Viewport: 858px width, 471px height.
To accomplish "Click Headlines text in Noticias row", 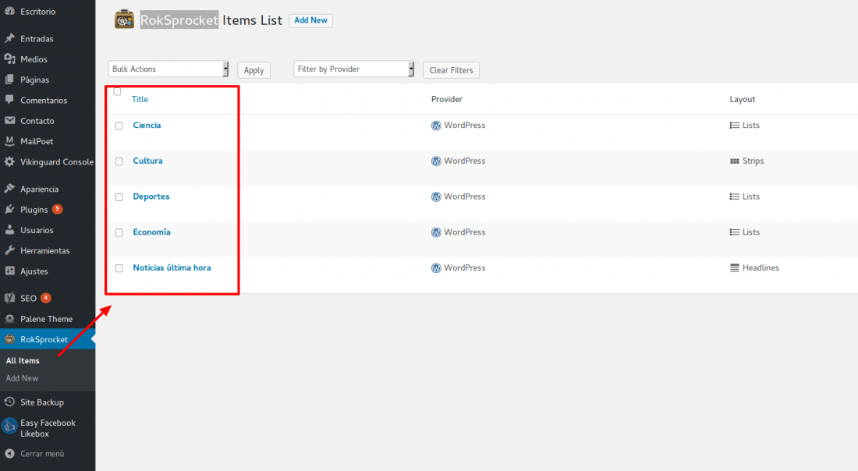I will (x=760, y=267).
